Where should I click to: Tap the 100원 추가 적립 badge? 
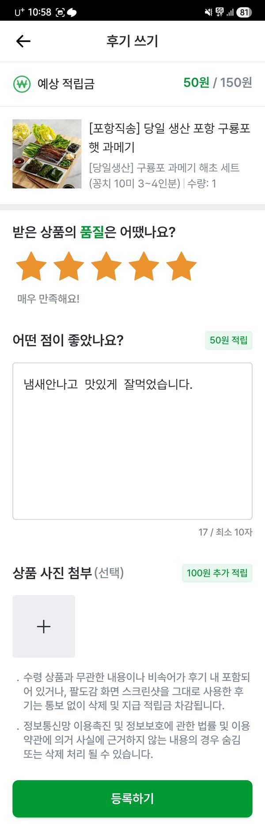pyautogui.click(x=217, y=573)
